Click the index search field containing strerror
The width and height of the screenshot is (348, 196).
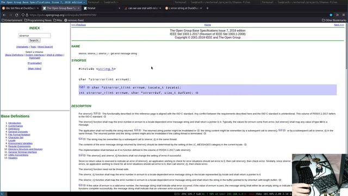(x=34, y=35)
